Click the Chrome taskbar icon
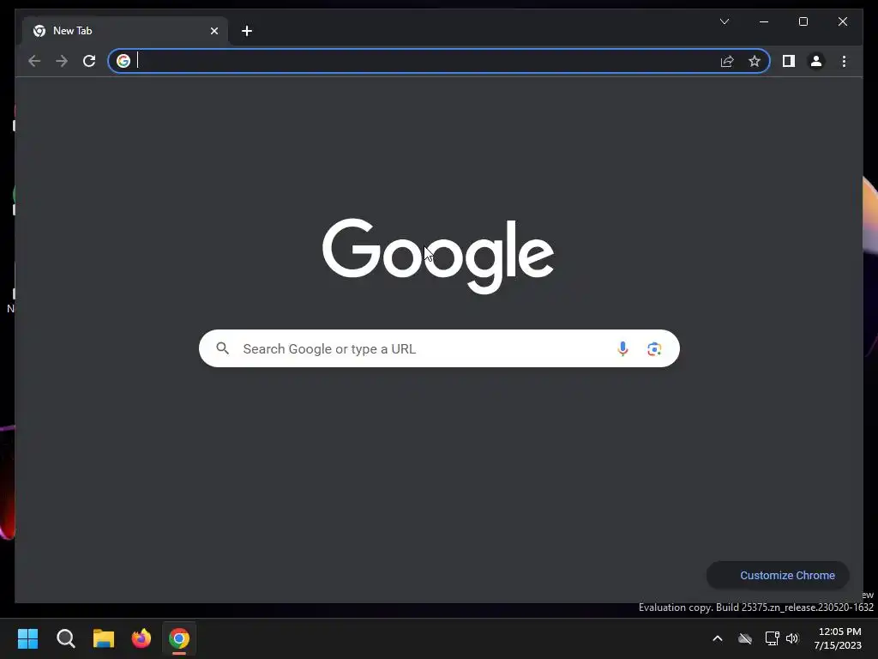 (x=179, y=638)
